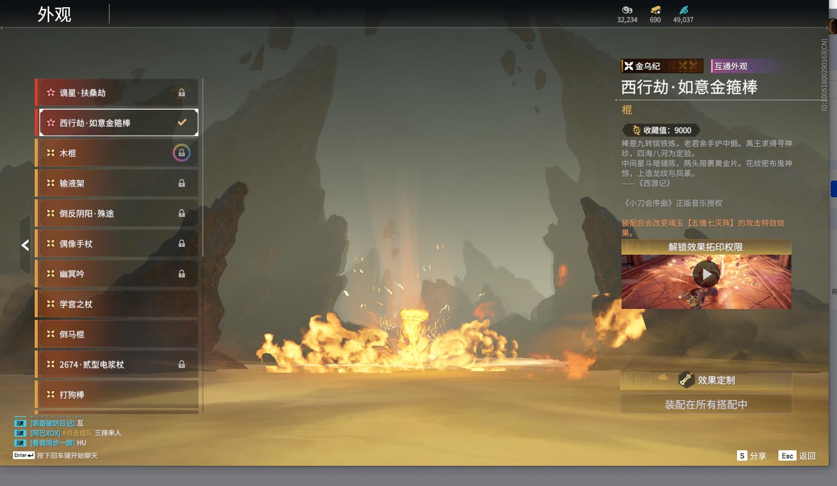Click the 解锁效果拓印权限 banner
This screenshot has height=486, width=837.
(706, 247)
